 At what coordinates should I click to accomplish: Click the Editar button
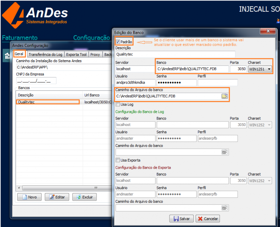(57, 197)
